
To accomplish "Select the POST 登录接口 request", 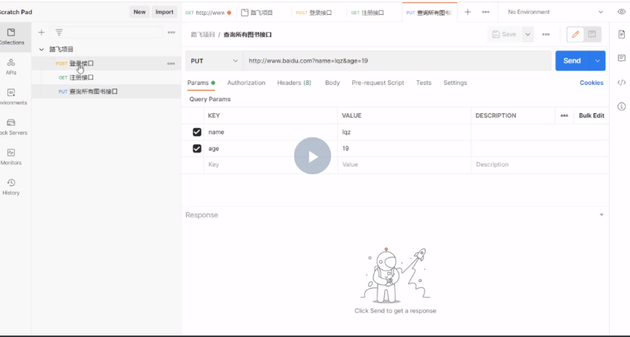I will tap(106, 63).
